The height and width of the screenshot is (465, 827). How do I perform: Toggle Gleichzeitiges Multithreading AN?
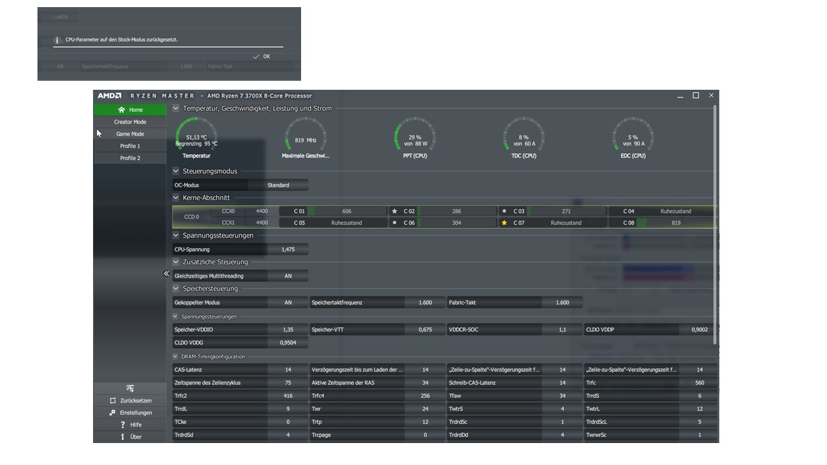[x=288, y=276]
